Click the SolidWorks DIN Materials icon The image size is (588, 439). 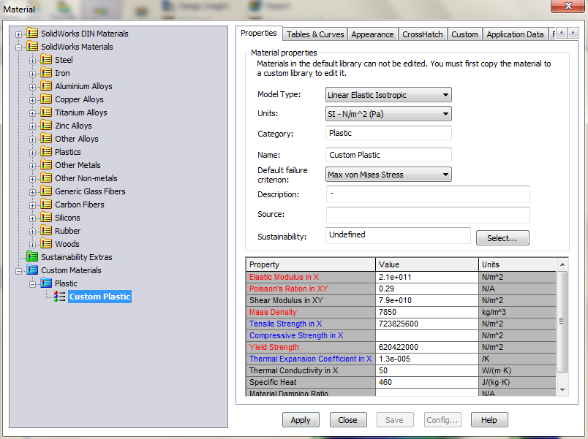tap(32, 34)
